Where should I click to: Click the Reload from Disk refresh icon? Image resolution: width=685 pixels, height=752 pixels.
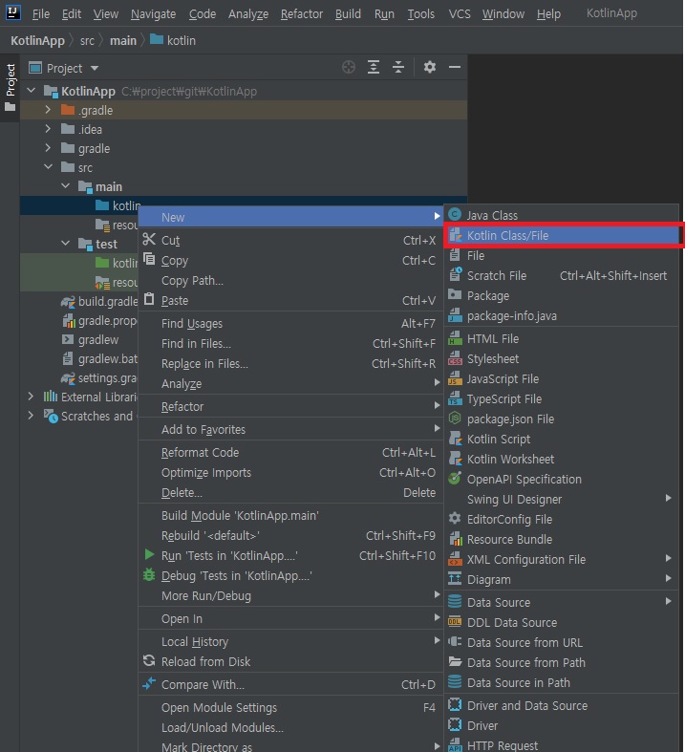[149, 661]
